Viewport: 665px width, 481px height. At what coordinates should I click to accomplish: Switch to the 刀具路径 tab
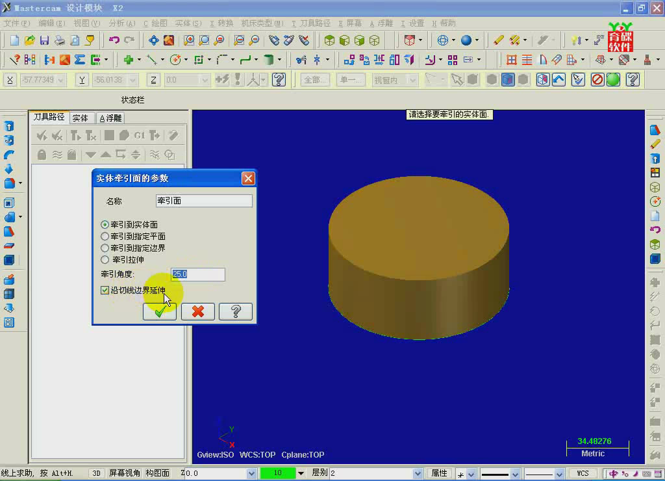click(49, 117)
